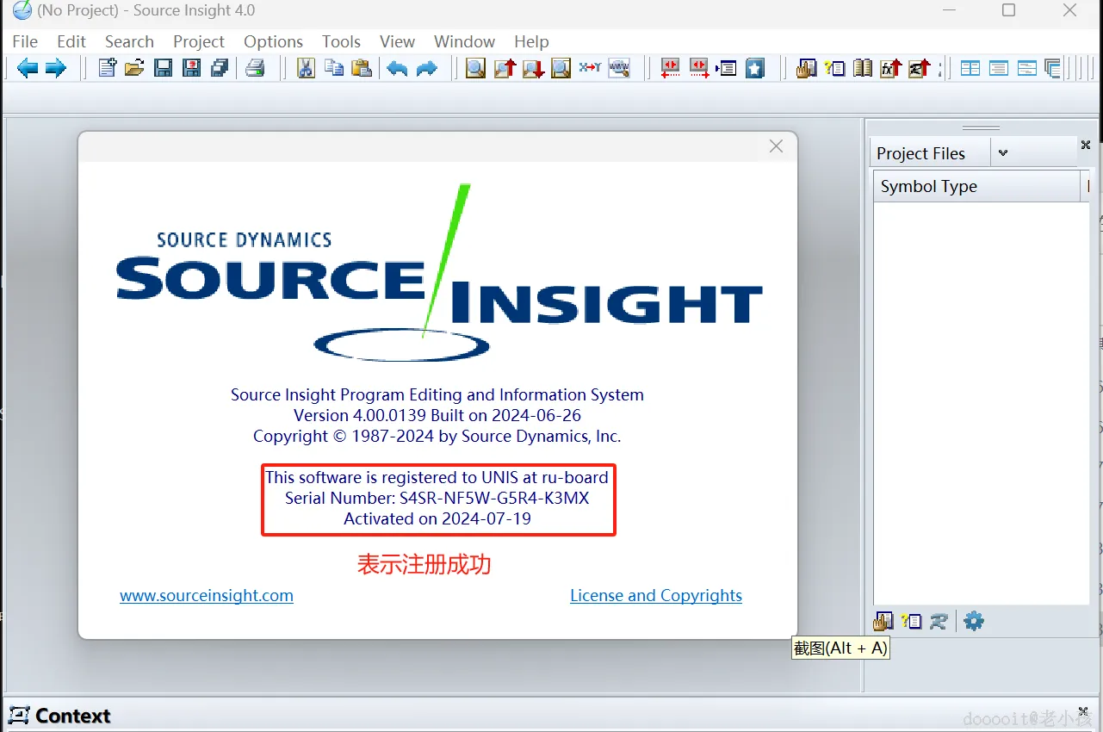This screenshot has width=1103, height=732.
Task: Click the blue star bookmark icon
Action: (755, 68)
